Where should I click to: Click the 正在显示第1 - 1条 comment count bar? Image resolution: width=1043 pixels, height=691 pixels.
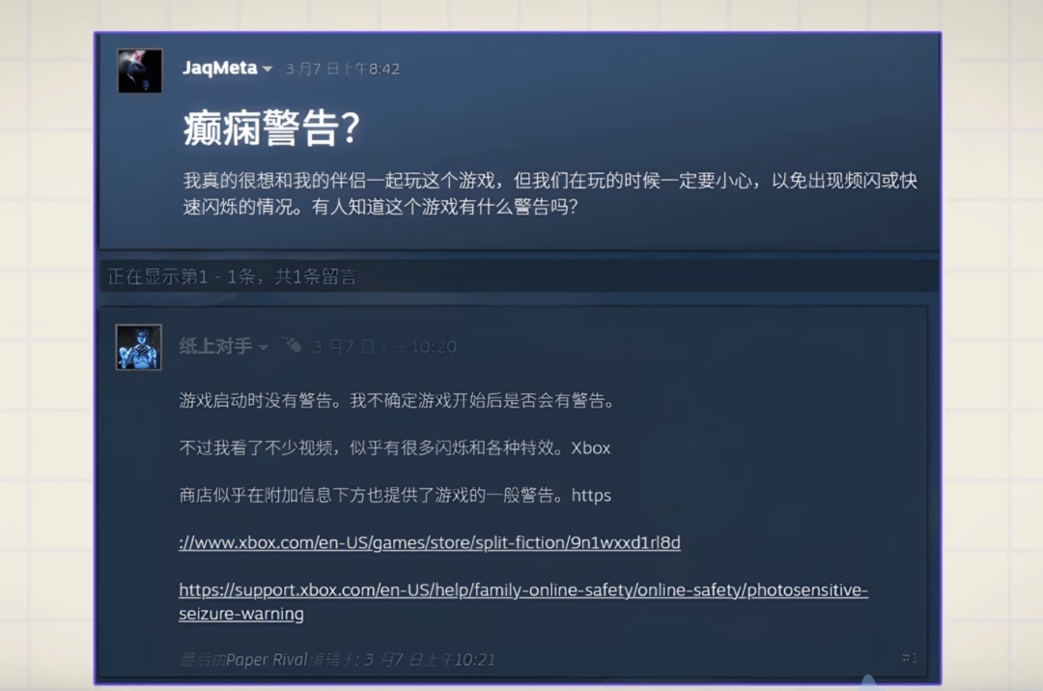pyautogui.click(x=232, y=277)
